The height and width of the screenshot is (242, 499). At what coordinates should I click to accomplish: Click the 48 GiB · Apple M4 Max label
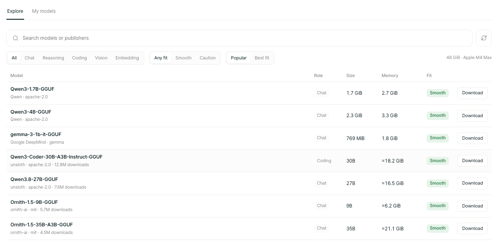[469, 58]
